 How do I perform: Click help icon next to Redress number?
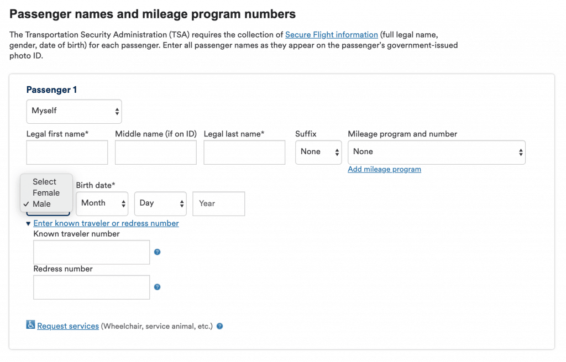[157, 287]
